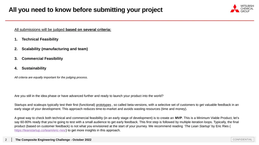Open the leanstartup.co eric-ries hyperlink

[x=40, y=130]
